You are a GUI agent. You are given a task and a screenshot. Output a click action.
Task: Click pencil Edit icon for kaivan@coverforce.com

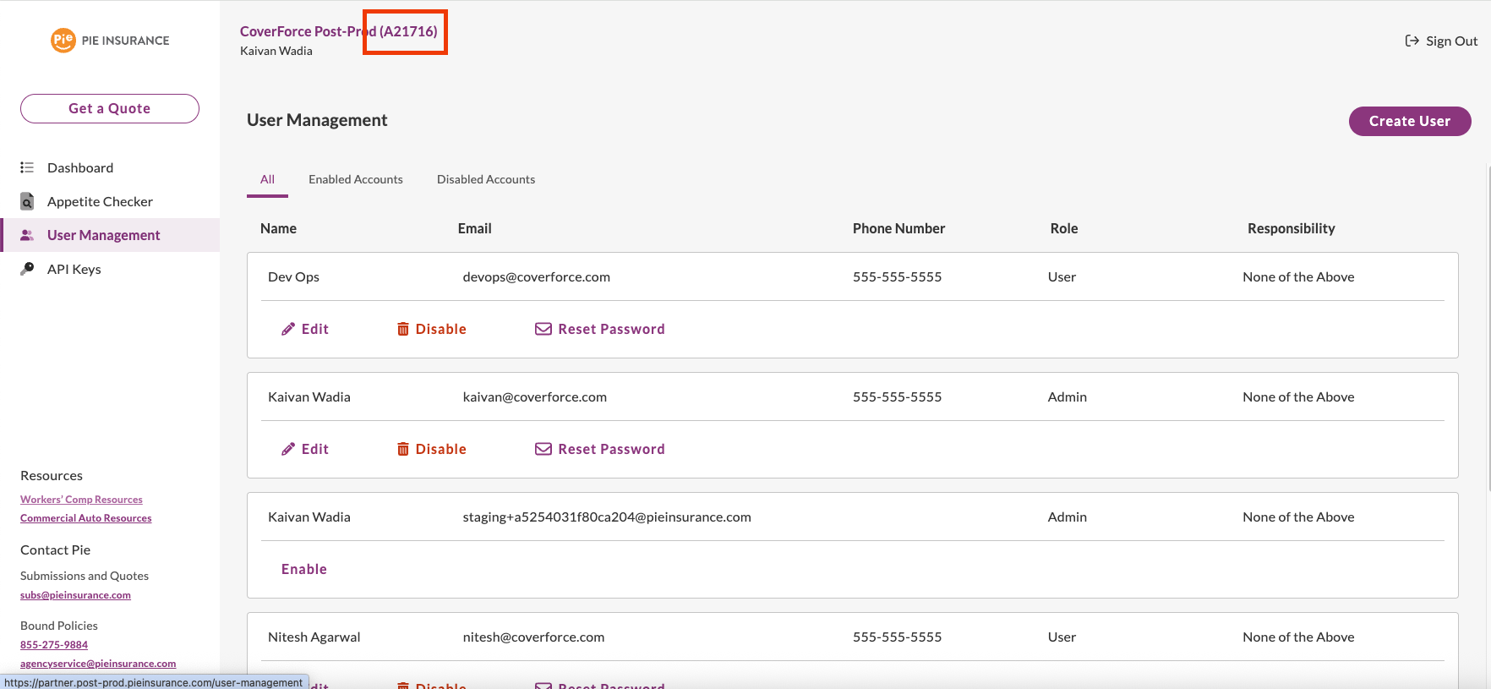coord(288,449)
